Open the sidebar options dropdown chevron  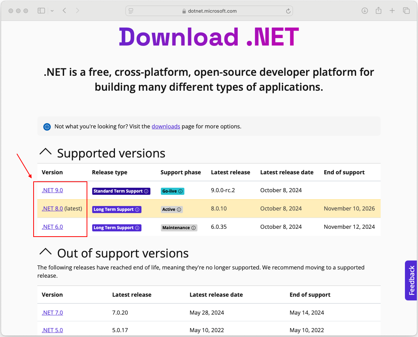(x=52, y=10)
